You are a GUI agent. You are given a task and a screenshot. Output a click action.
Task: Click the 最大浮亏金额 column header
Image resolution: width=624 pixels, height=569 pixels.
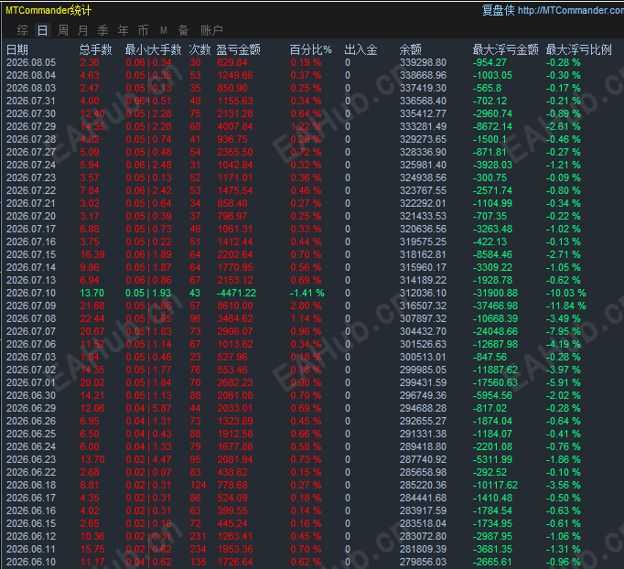coord(505,49)
